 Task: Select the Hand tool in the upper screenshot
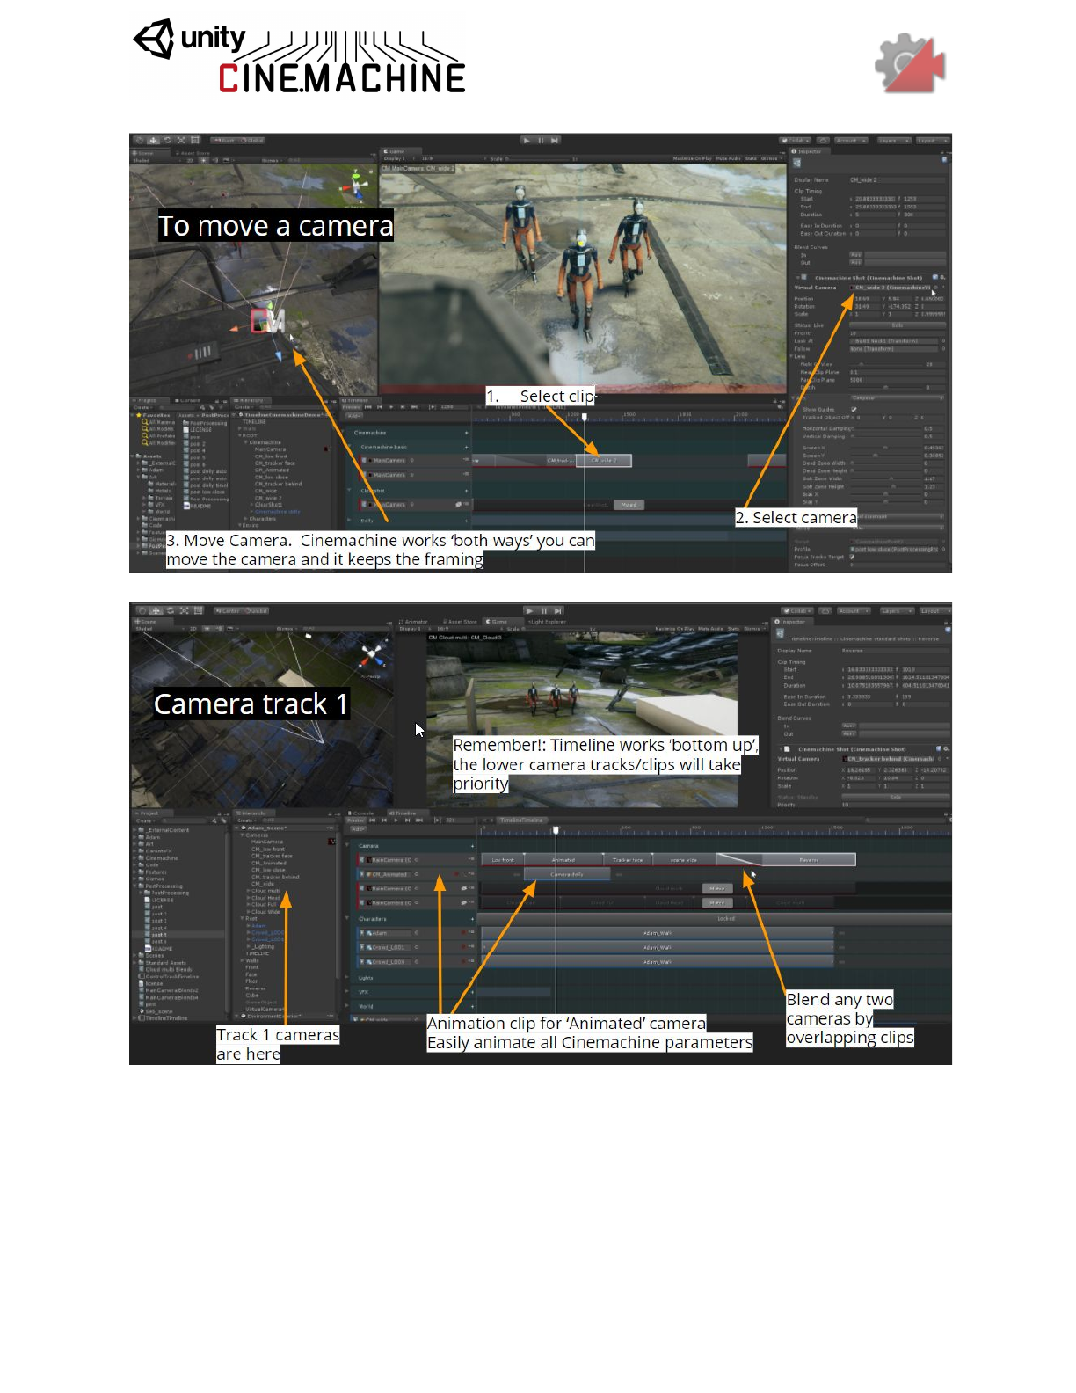click(140, 140)
